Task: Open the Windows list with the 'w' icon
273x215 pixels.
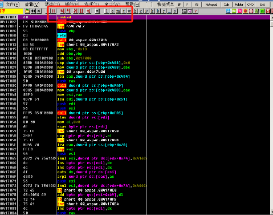Action: (129, 11)
